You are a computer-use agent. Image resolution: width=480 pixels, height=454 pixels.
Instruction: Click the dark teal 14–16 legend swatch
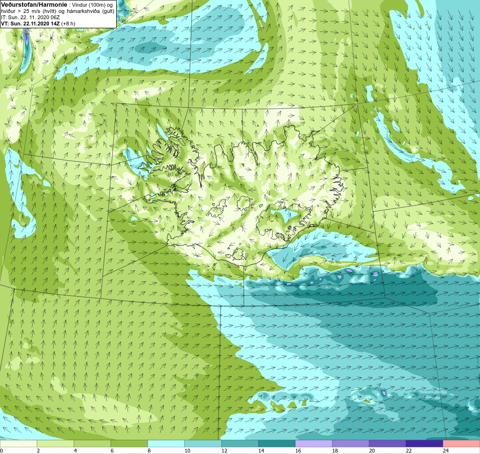pos(277,443)
